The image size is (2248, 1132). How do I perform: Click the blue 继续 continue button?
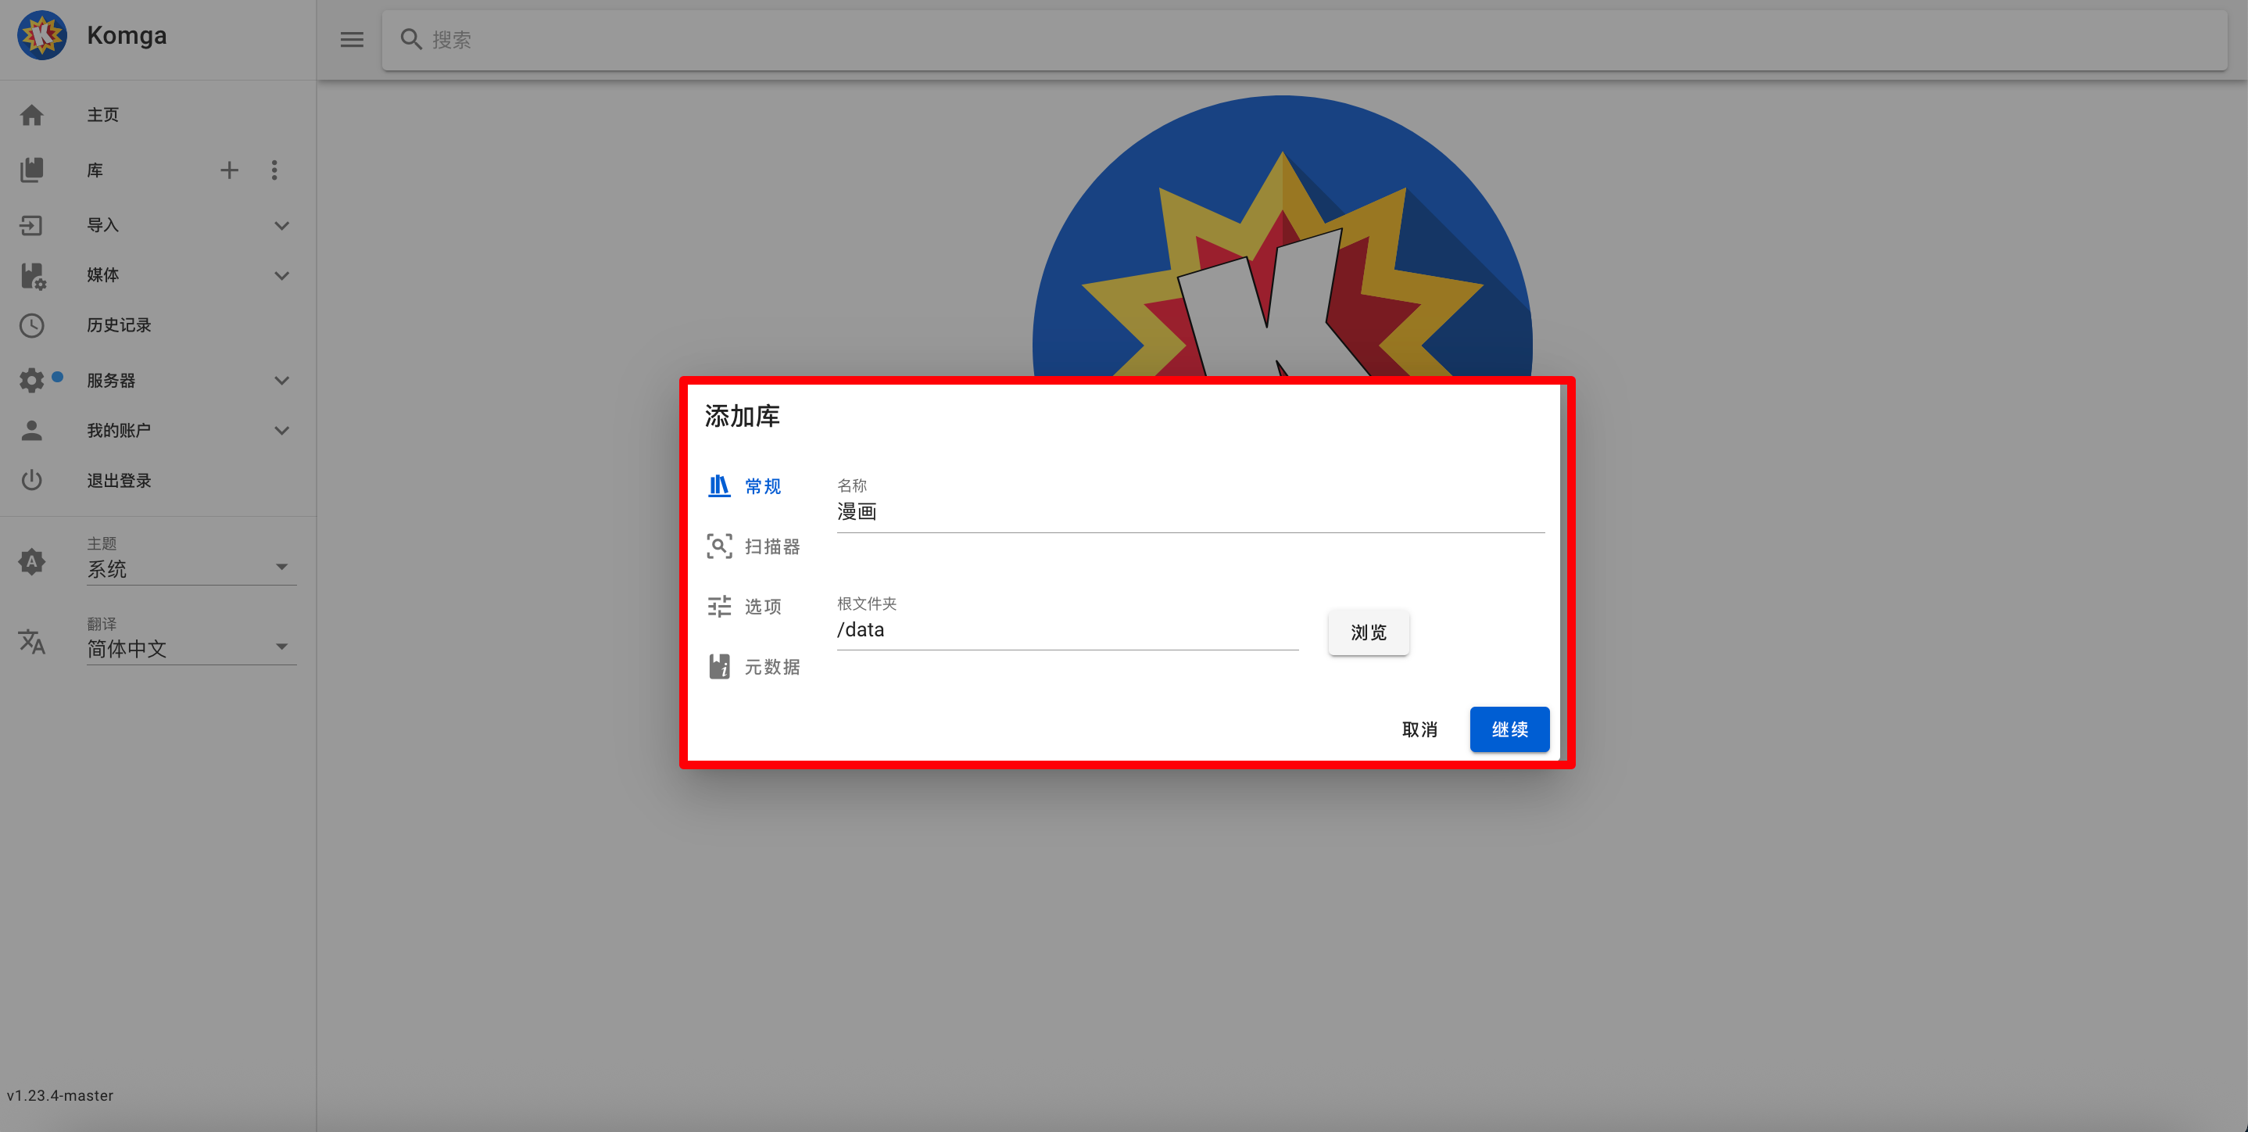(1509, 729)
